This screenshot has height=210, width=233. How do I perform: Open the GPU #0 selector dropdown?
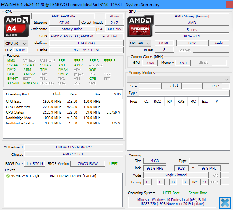(x=140, y=43)
